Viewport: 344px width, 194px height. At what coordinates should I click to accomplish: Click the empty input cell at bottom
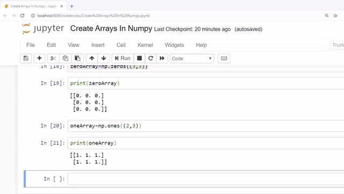206,179
